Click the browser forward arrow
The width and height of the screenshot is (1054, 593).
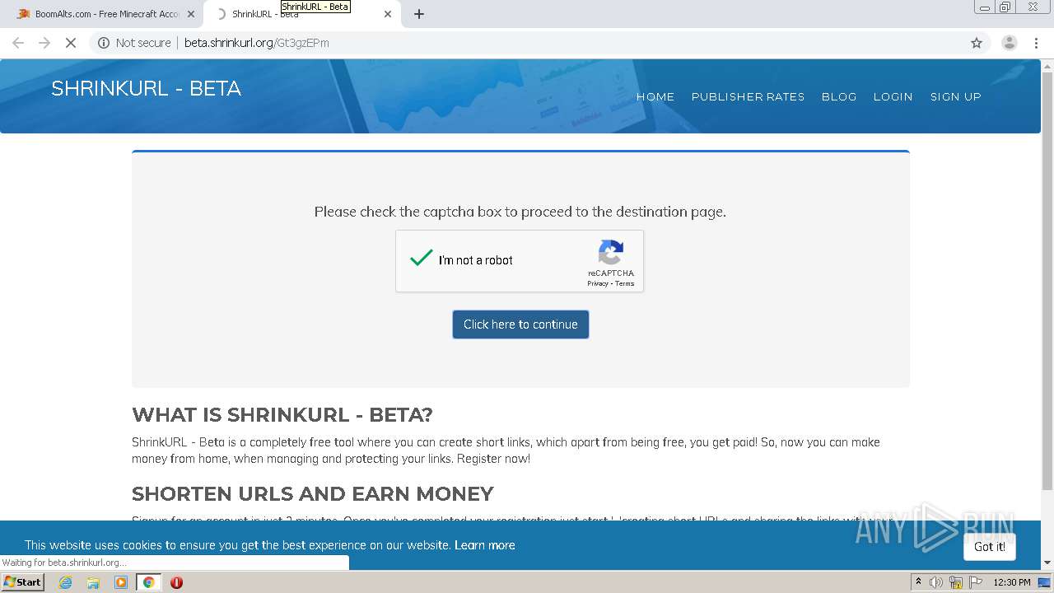pos(44,43)
